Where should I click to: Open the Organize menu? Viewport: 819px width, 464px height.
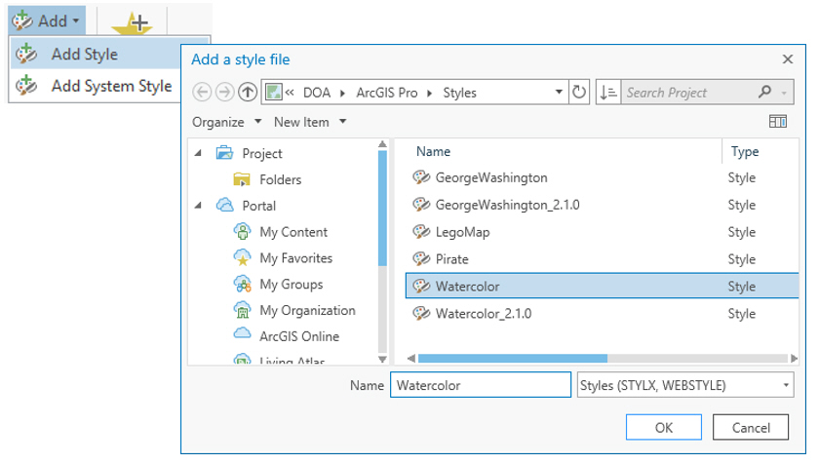(x=226, y=122)
